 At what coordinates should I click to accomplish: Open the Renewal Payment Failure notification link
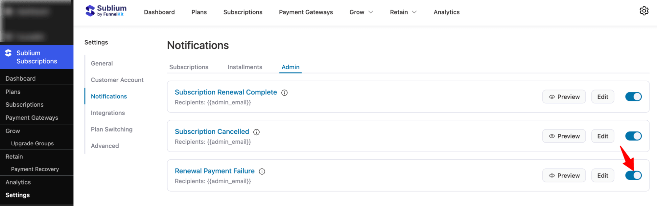(x=215, y=171)
